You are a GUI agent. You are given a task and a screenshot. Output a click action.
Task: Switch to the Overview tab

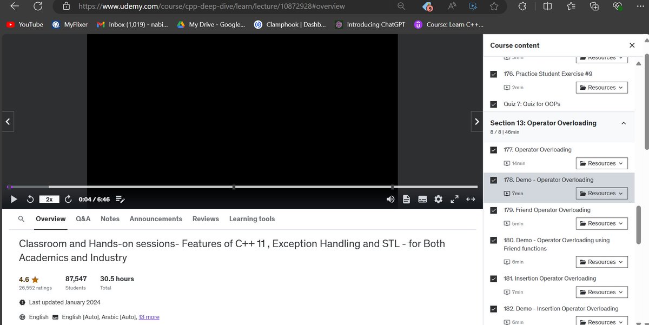click(51, 219)
